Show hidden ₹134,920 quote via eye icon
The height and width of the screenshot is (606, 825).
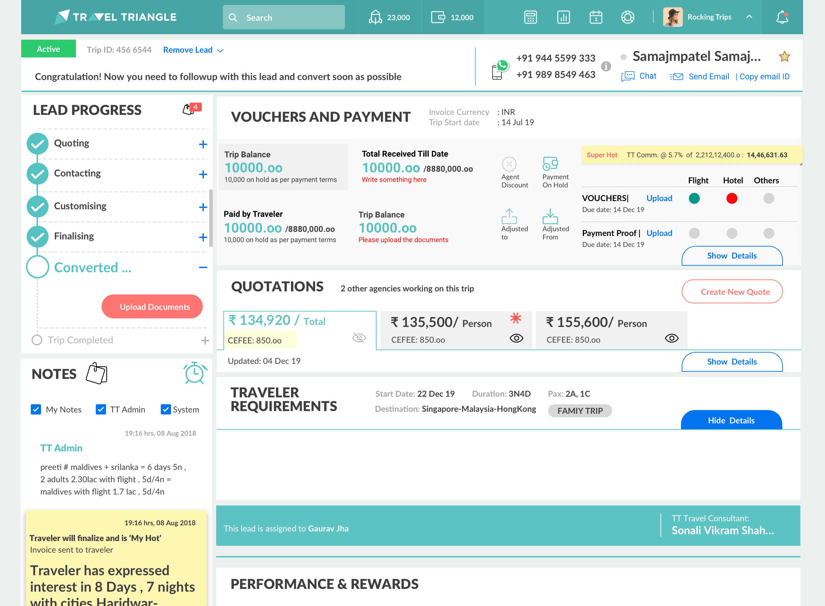point(359,338)
